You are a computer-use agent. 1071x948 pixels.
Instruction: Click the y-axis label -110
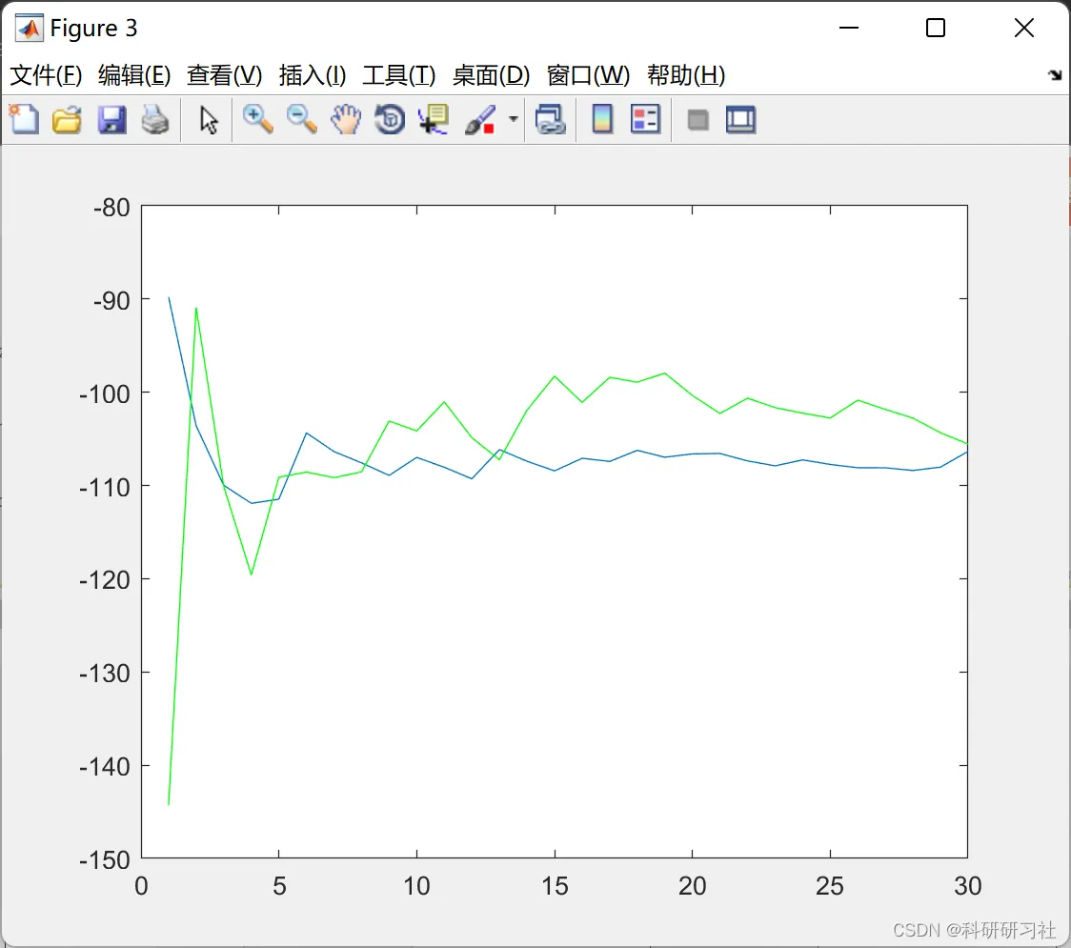(x=105, y=488)
